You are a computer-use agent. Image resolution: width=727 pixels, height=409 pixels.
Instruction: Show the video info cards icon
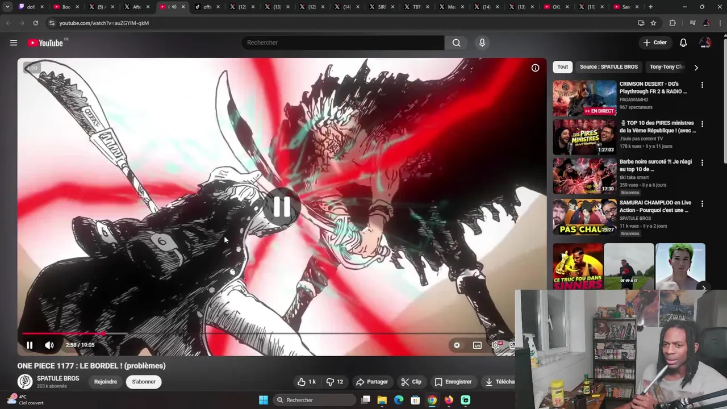535,68
